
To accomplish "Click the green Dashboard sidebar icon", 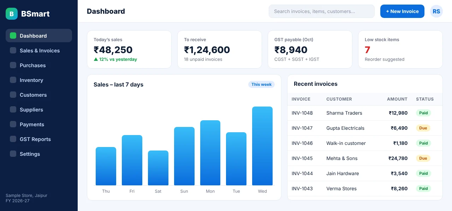I will (13, 36).
